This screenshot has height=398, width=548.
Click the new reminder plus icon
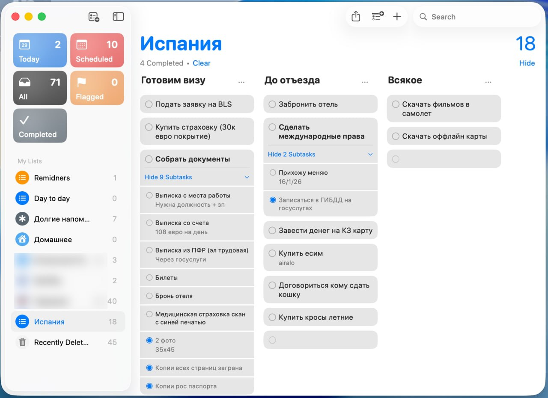[397, 16]
